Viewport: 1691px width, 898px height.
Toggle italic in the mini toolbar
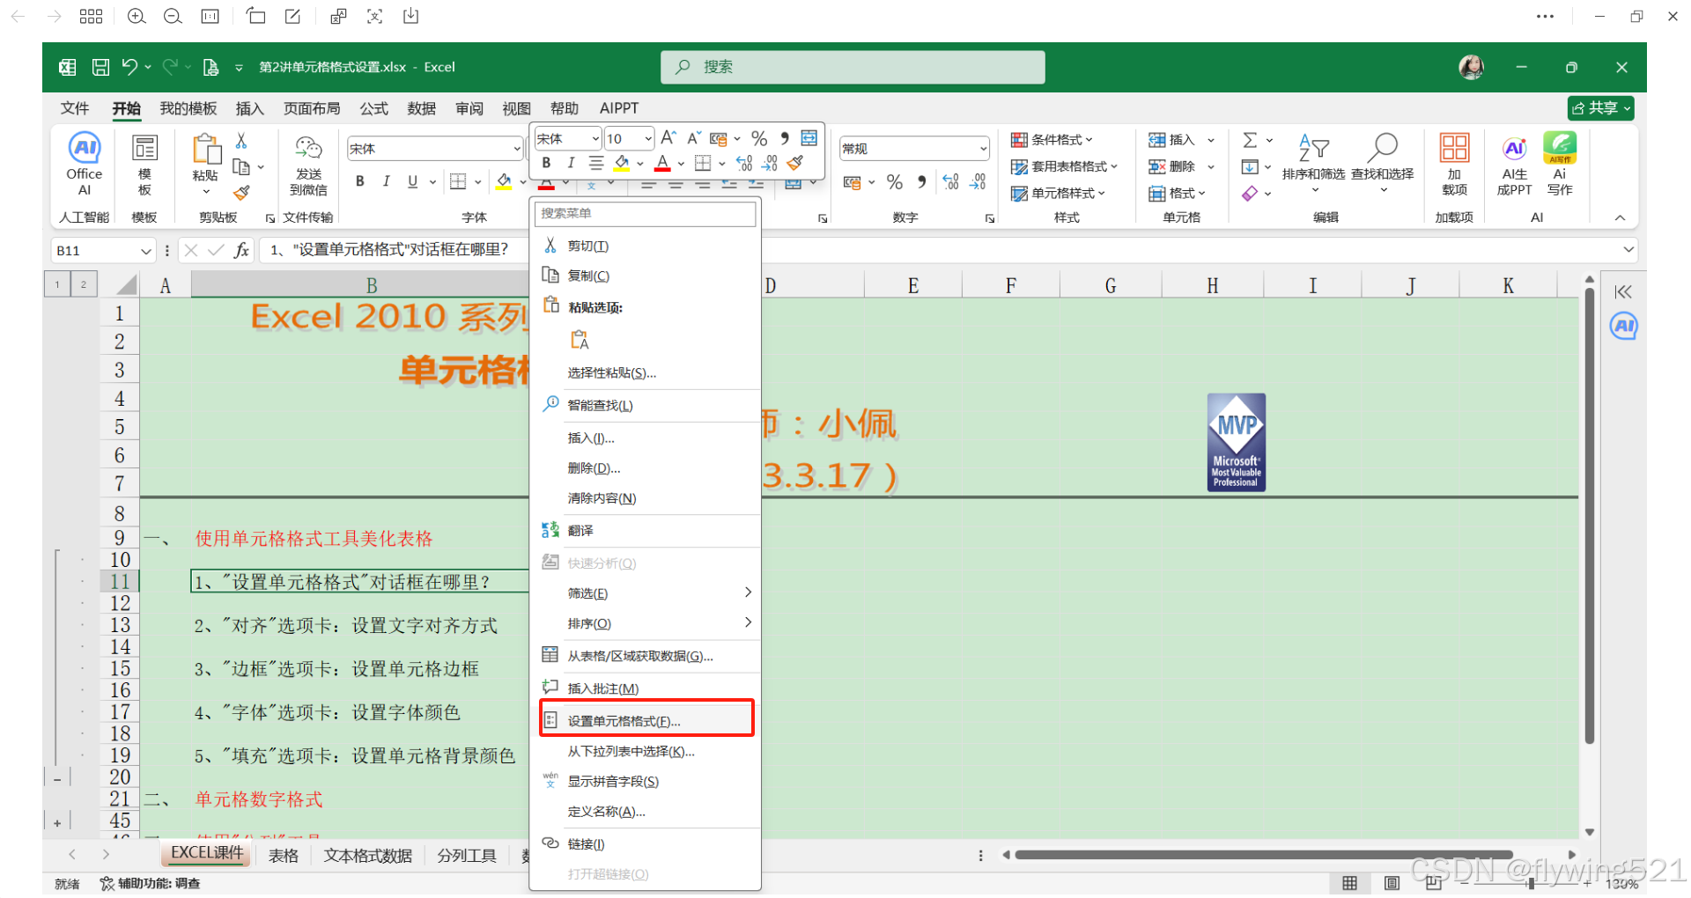[x=571, y=163]
